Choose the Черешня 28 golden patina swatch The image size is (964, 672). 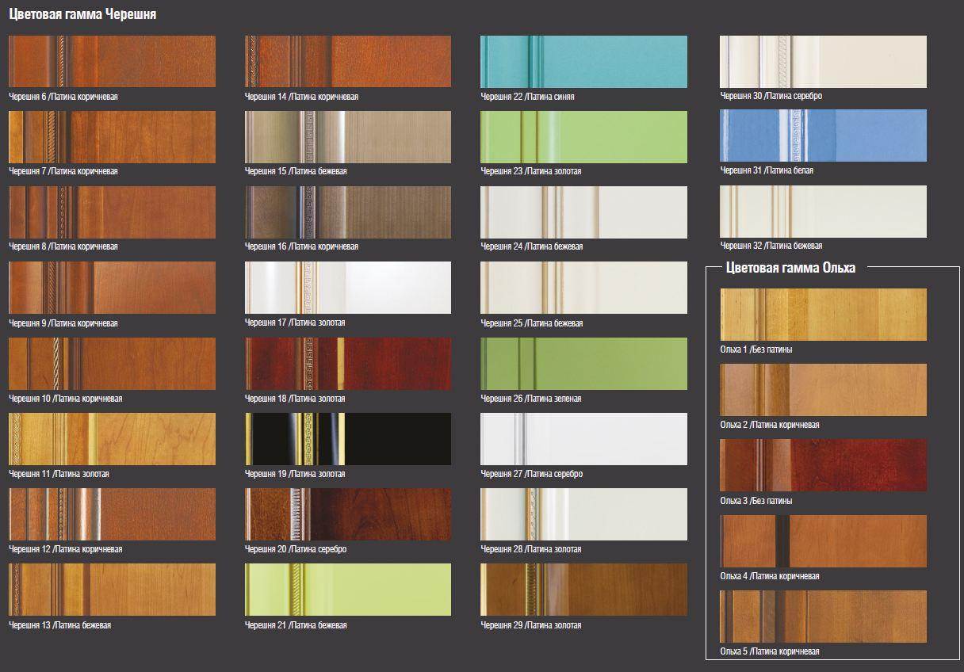coord(583,514)
